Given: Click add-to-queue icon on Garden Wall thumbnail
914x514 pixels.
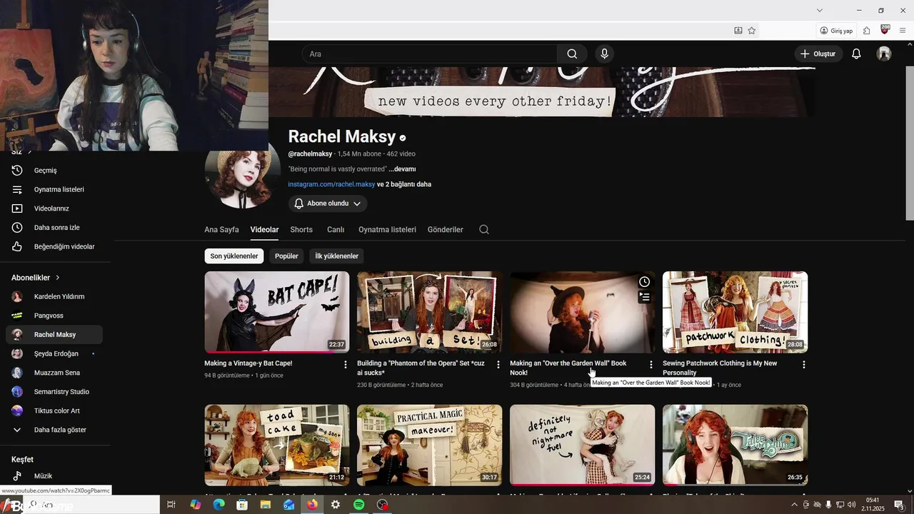Looking at the screenshot, I should [644, 297].
